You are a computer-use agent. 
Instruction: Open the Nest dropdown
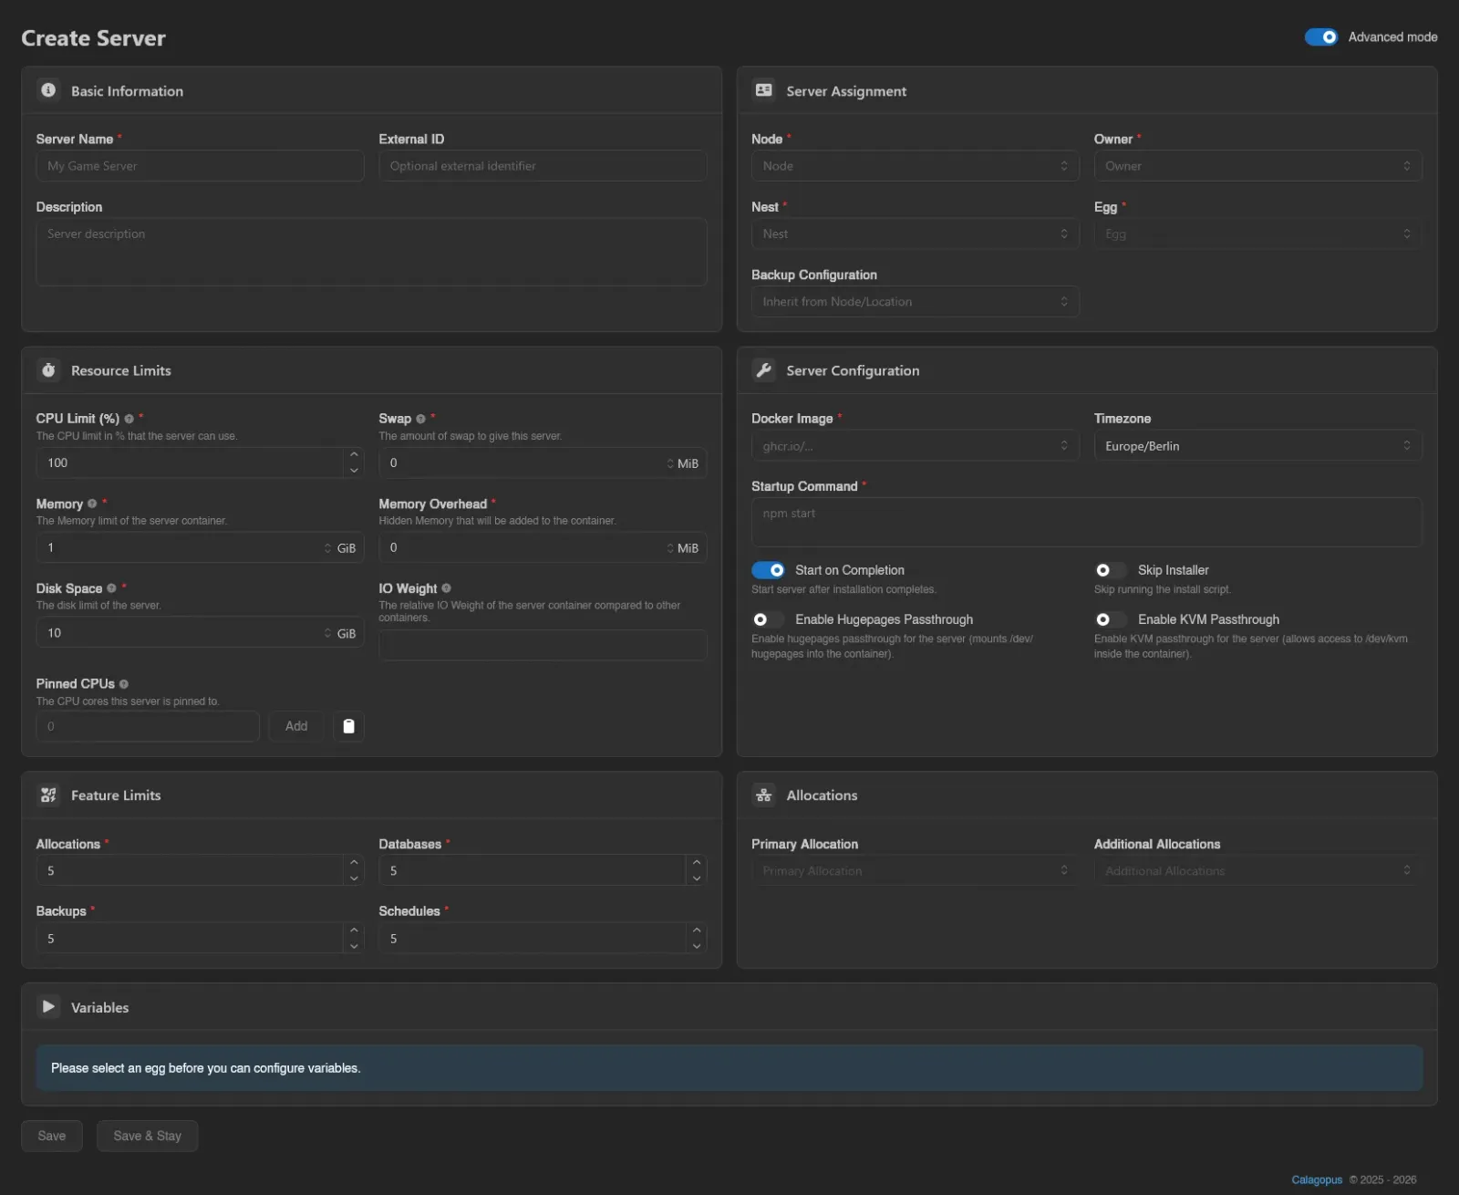[x=915, y=234]
